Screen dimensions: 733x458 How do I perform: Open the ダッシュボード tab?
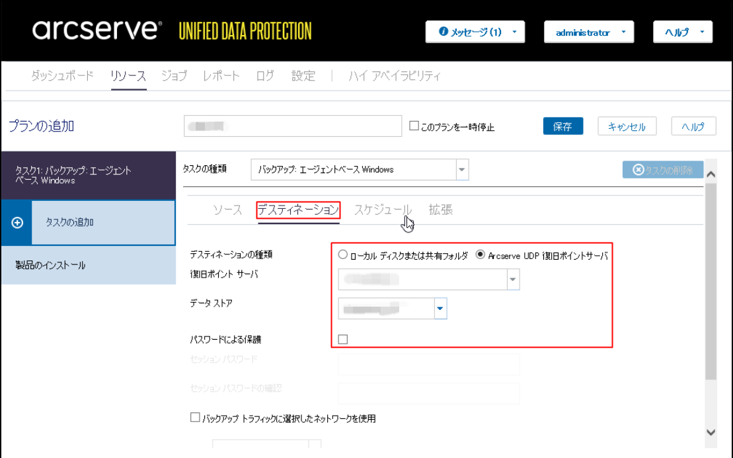[62, 76]
